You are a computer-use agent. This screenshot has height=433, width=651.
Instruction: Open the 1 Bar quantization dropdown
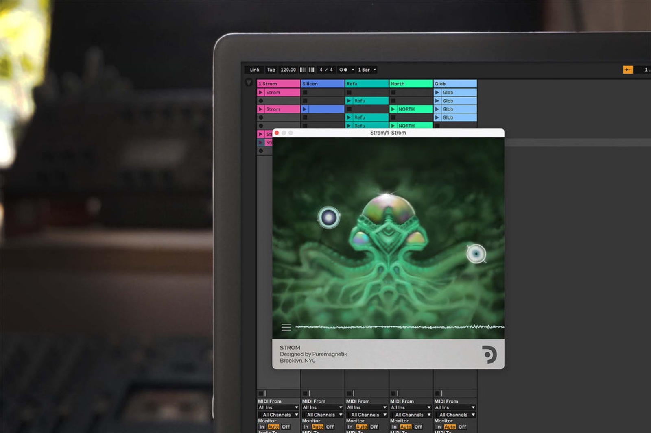[x=367, y=70]
